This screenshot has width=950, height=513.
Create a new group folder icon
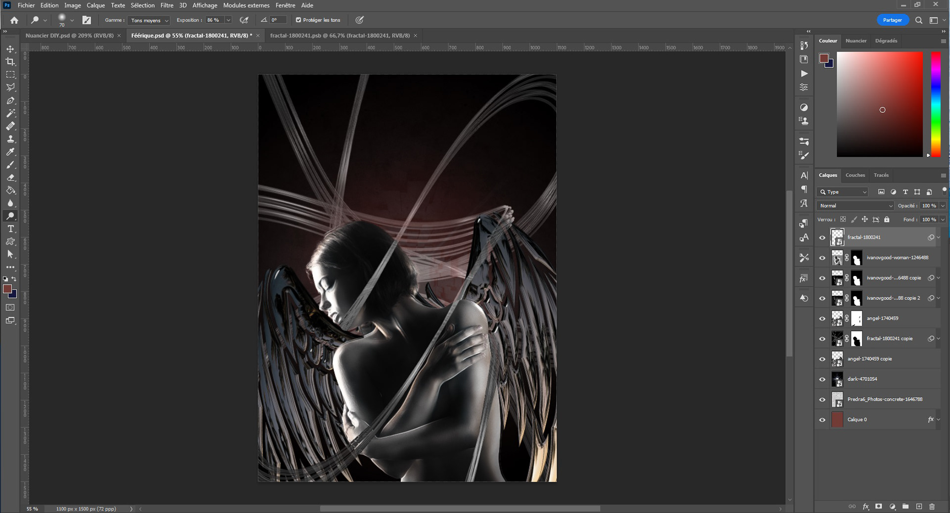point(905,507)
